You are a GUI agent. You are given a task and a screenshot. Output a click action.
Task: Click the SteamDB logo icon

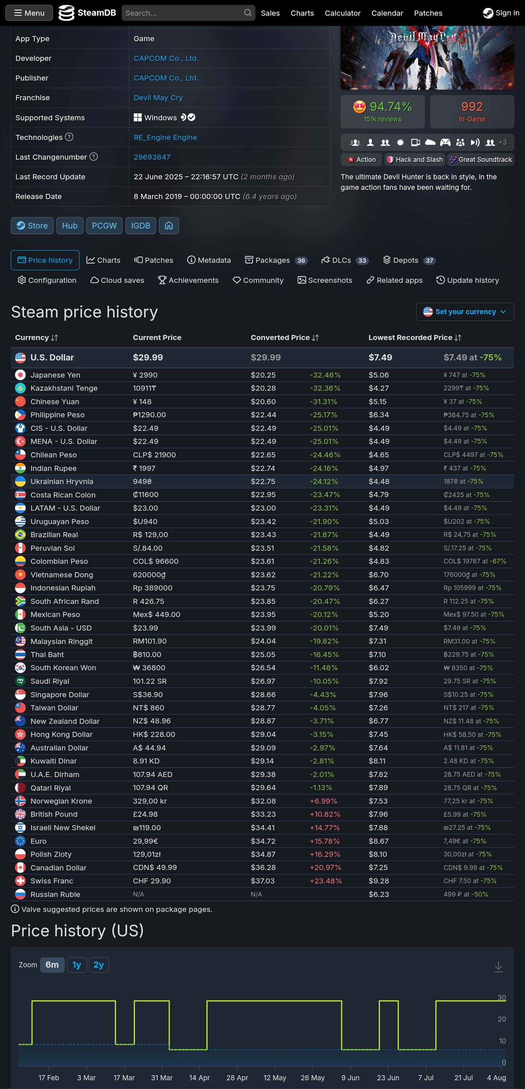pyautogui.click(x=66, y=13)
